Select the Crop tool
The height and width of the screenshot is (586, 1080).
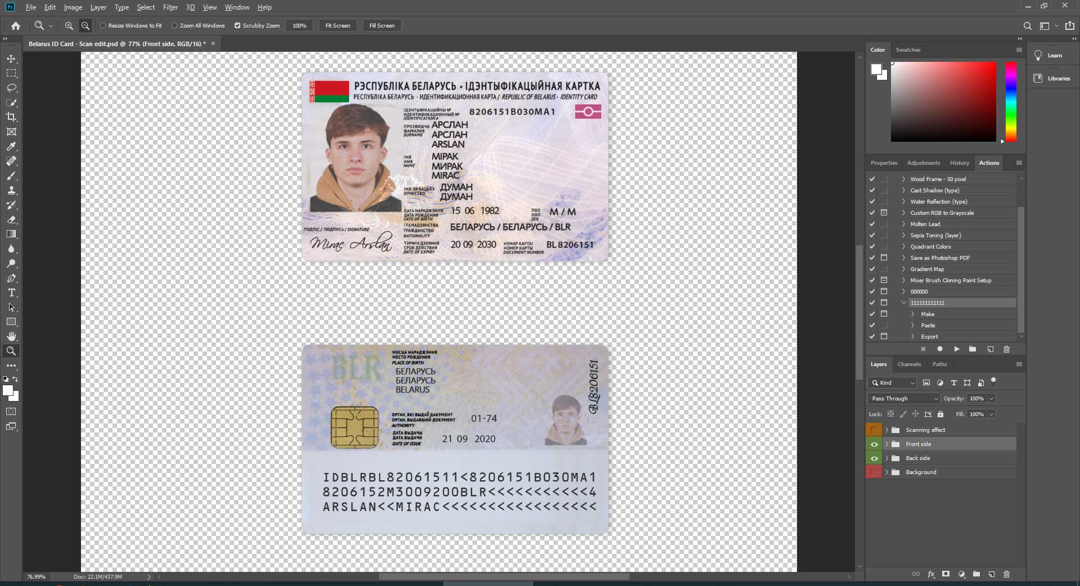coord(11,117)
